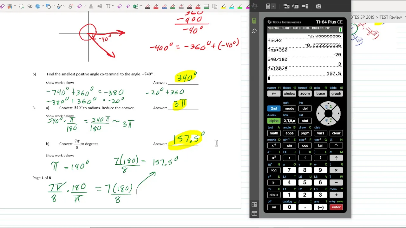Click the ln key
406x228 pixels.
(274, 182)
